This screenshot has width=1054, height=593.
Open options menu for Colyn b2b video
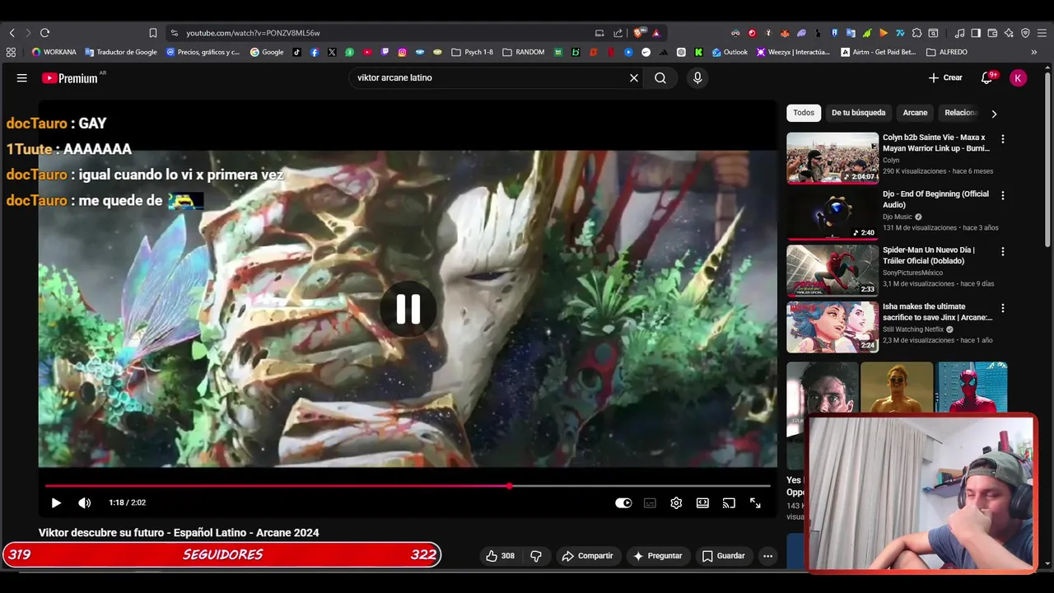pyautogui.click(x=1002, y=139)
